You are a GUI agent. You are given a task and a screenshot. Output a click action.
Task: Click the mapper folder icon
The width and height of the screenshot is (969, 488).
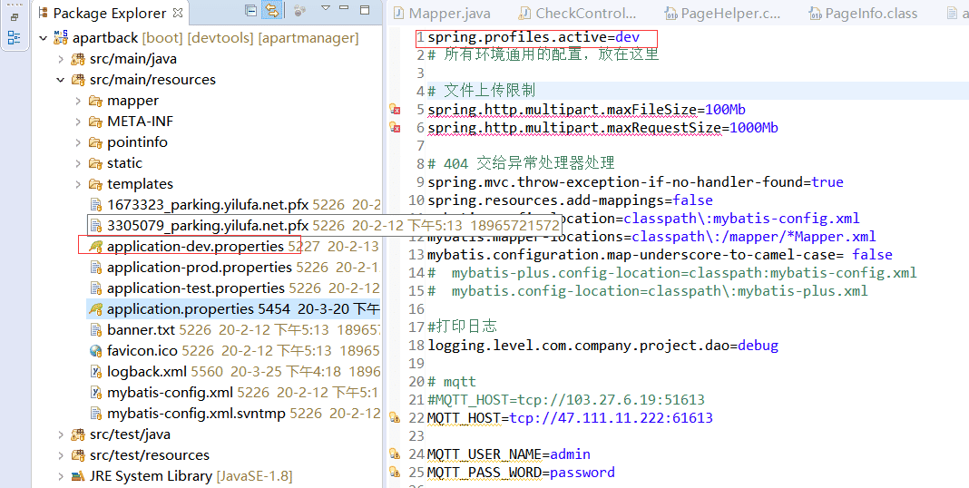pyautogui.click(x=95, y=101)
